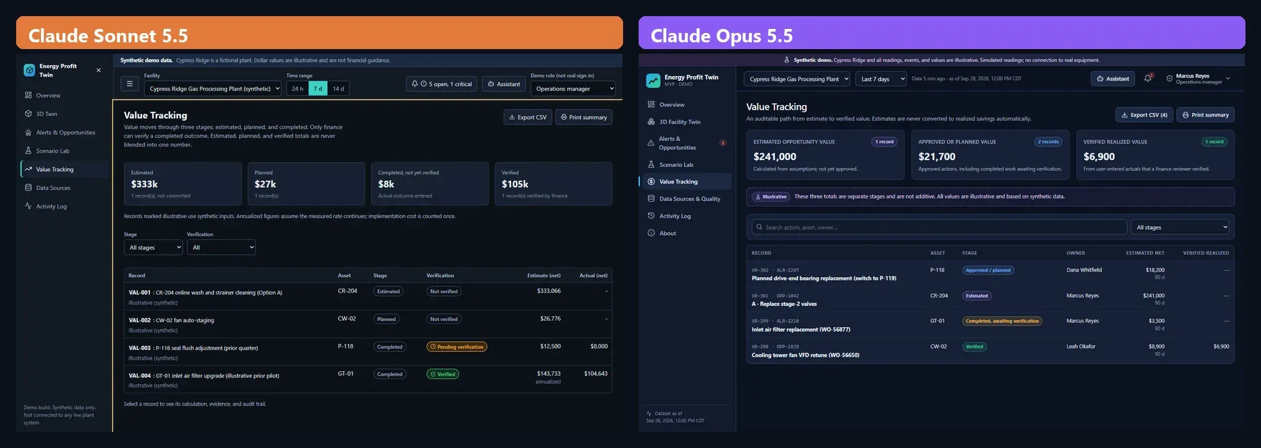This screenshot has height=448, width=1261.
Task: Click Print summary in the Opus panel
Action: [1206, 115]
